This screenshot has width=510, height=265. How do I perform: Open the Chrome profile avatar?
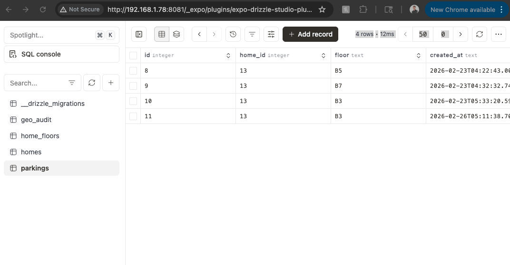coord(414,9)
